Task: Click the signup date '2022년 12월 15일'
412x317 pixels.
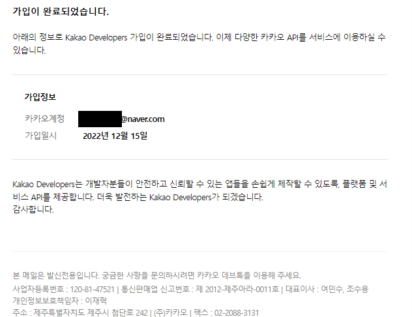Action: [115, 136]
